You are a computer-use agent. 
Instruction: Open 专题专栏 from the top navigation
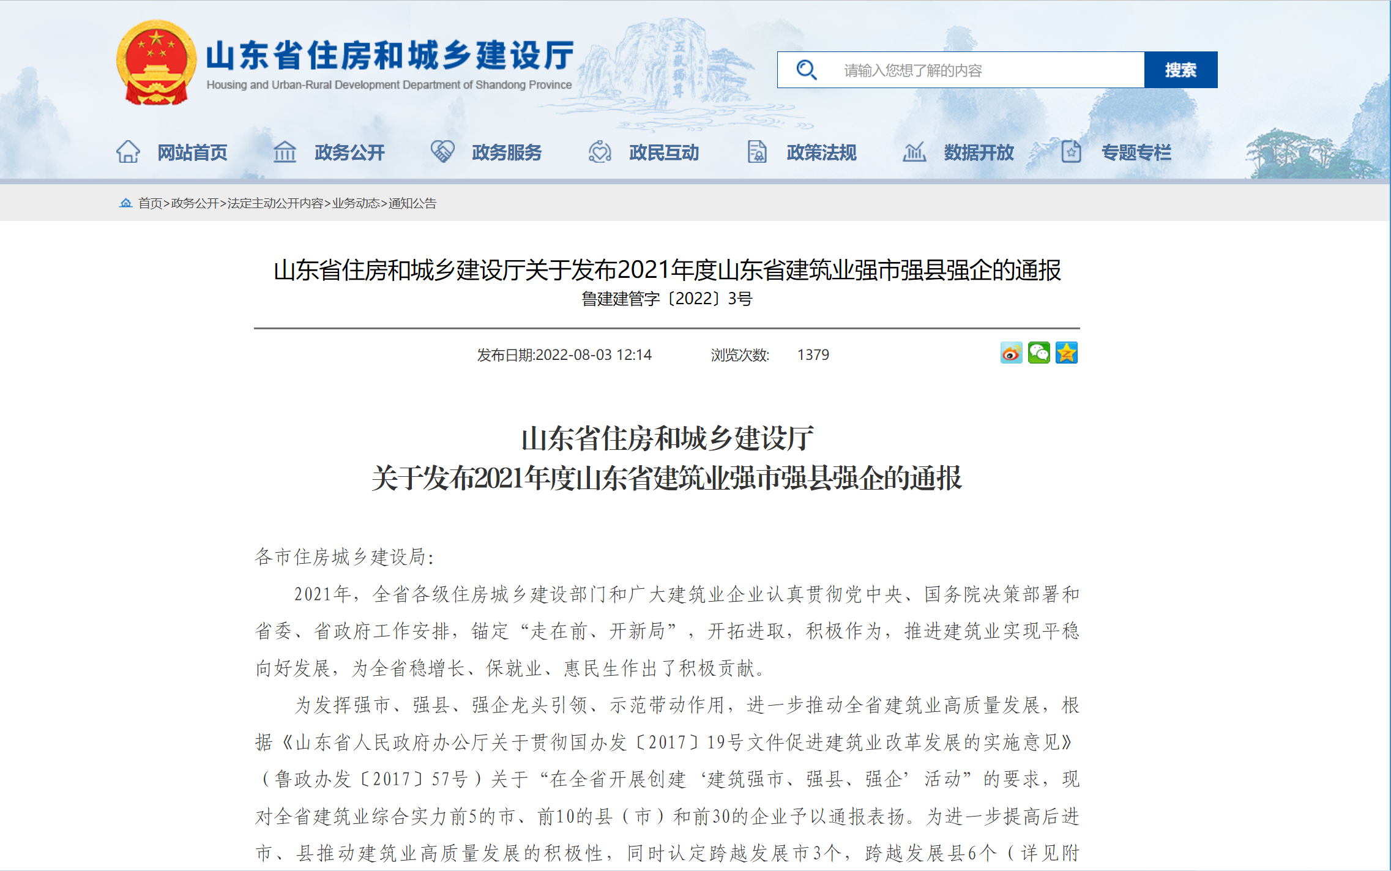pyautogui.click(x=1136, y=153)
